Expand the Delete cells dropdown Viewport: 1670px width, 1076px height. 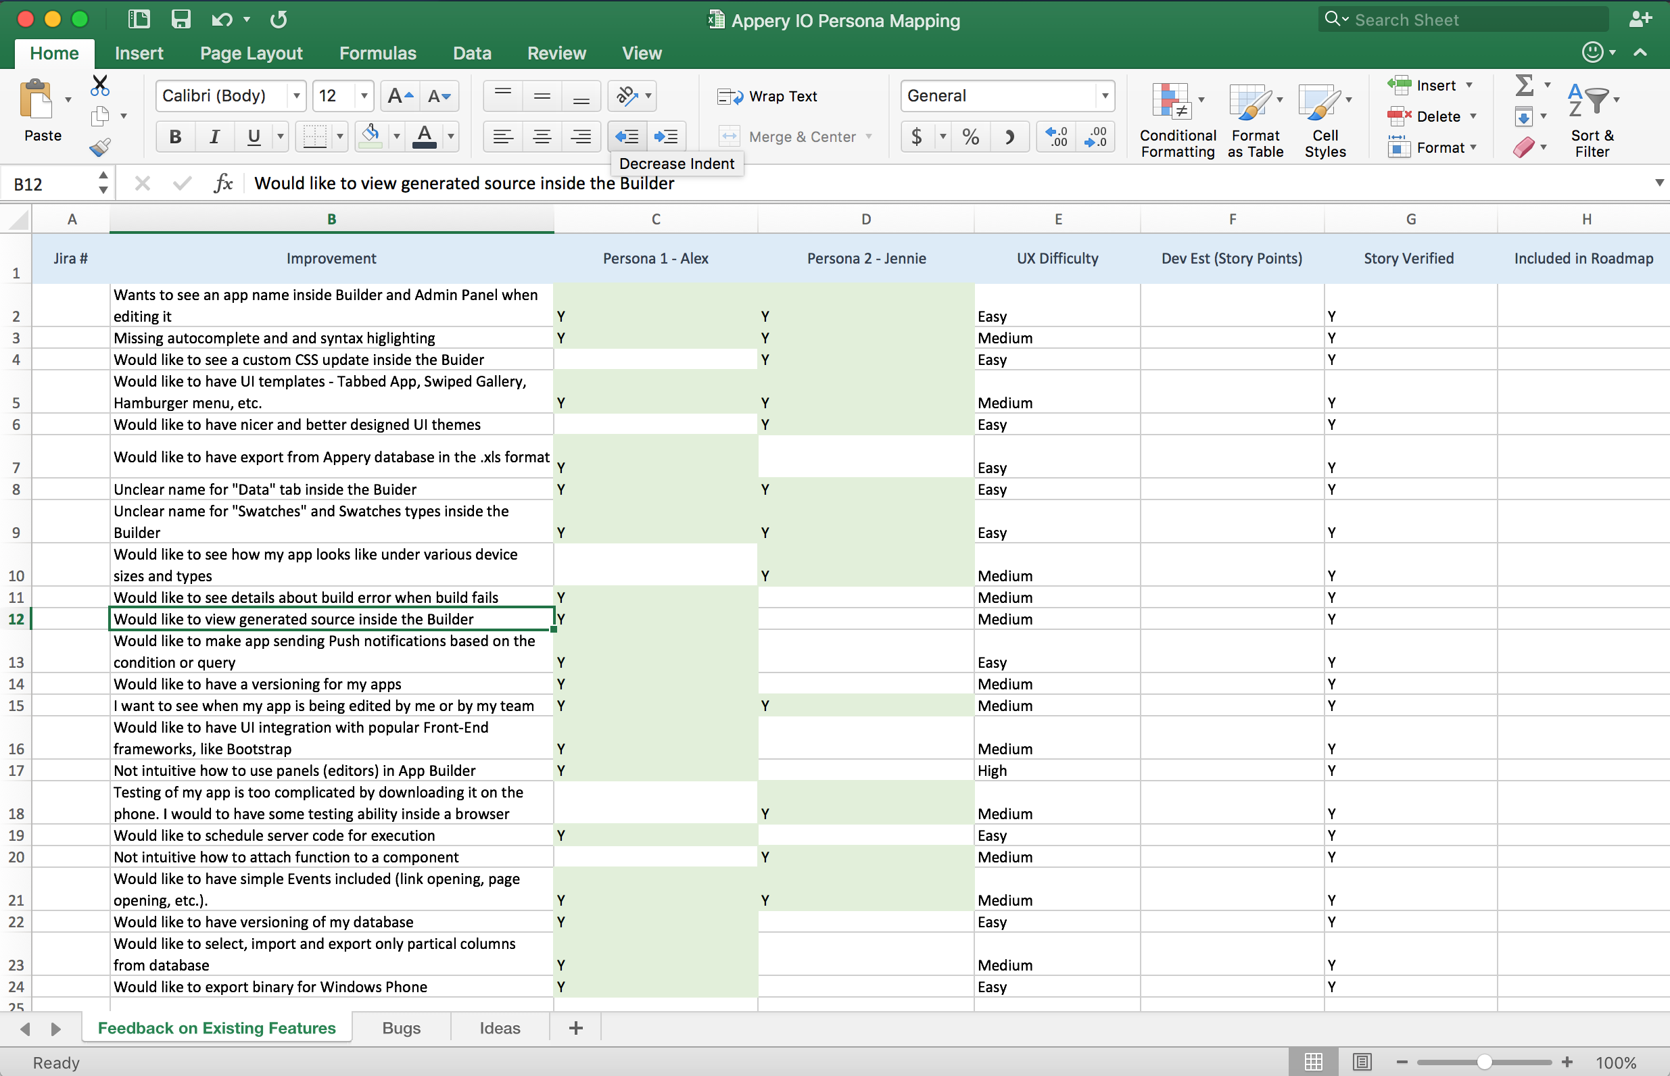tap(1474, 116)
